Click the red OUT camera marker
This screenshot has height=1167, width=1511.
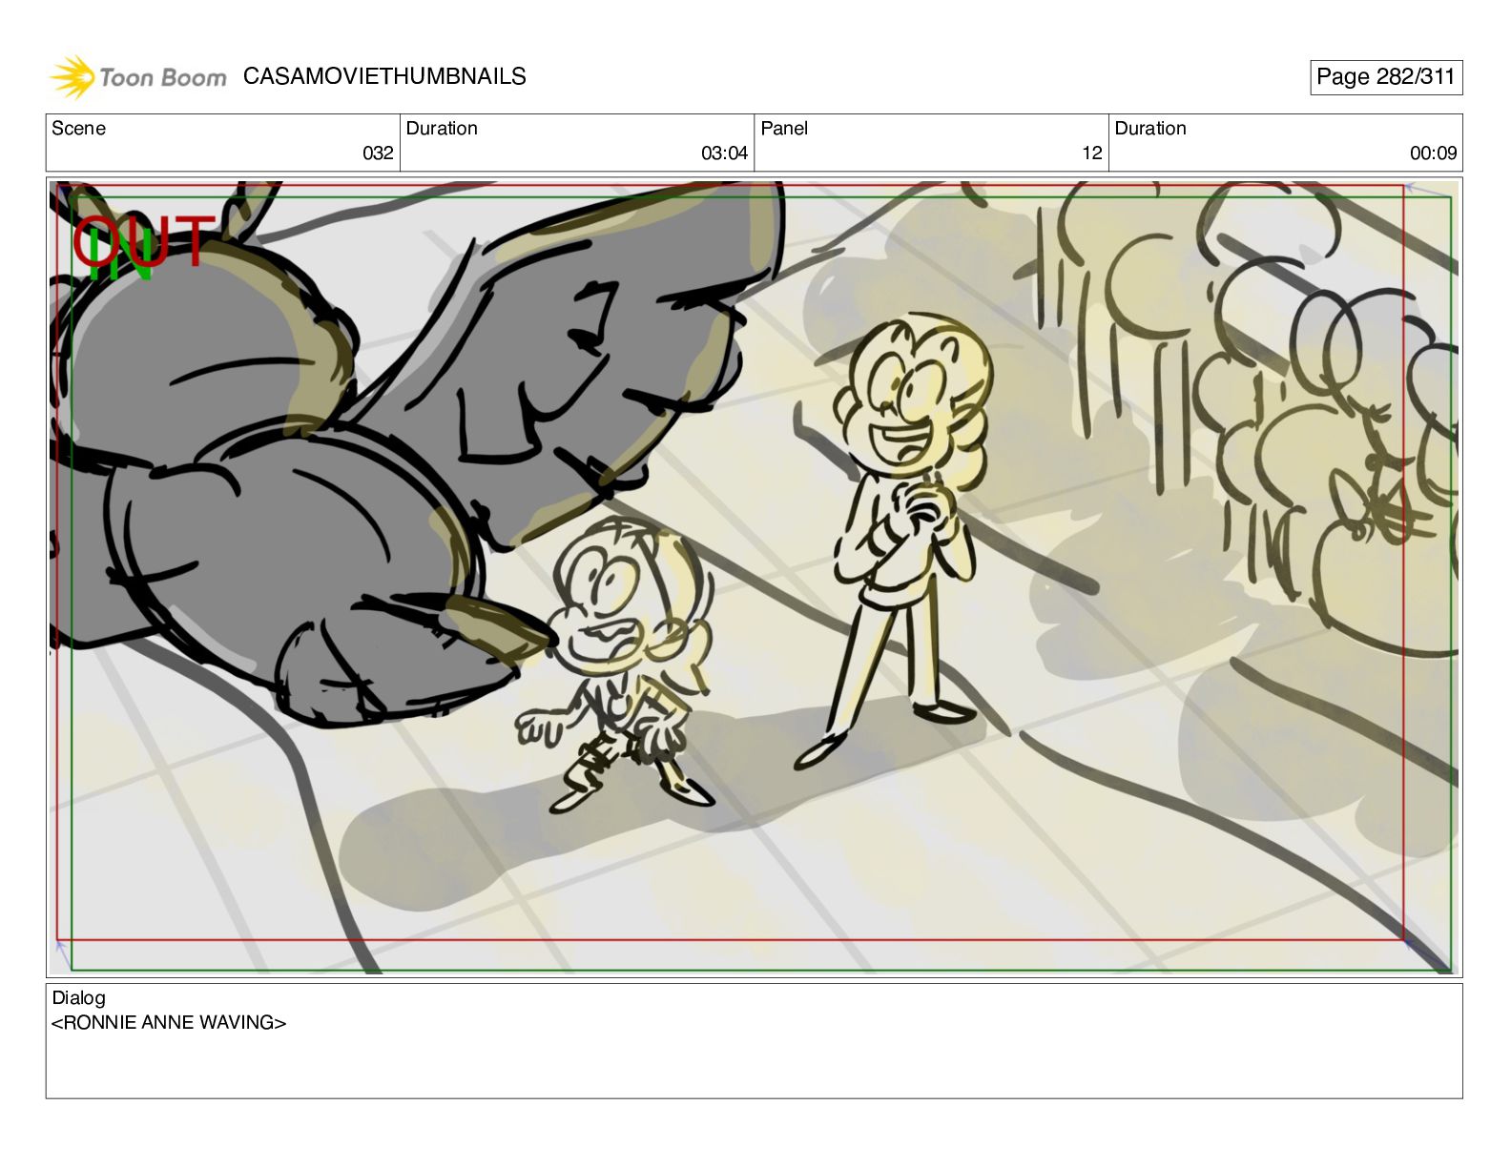click(143, 240)
